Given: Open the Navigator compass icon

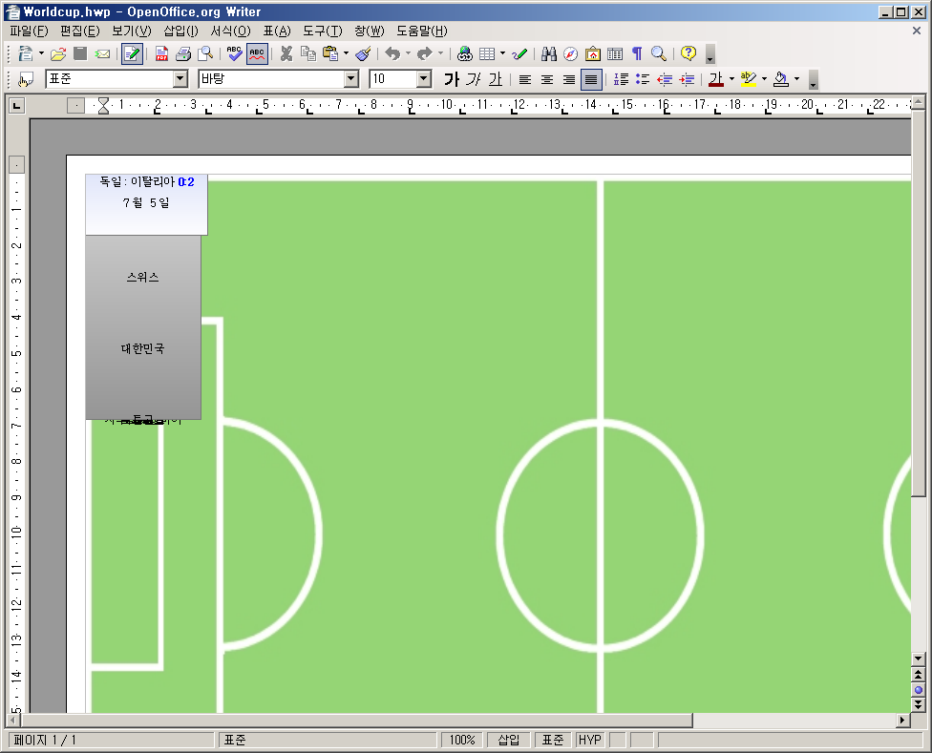Looking at the screenshot, I should (x=571, y=54).
